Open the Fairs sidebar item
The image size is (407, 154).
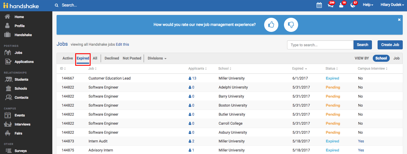18,133
